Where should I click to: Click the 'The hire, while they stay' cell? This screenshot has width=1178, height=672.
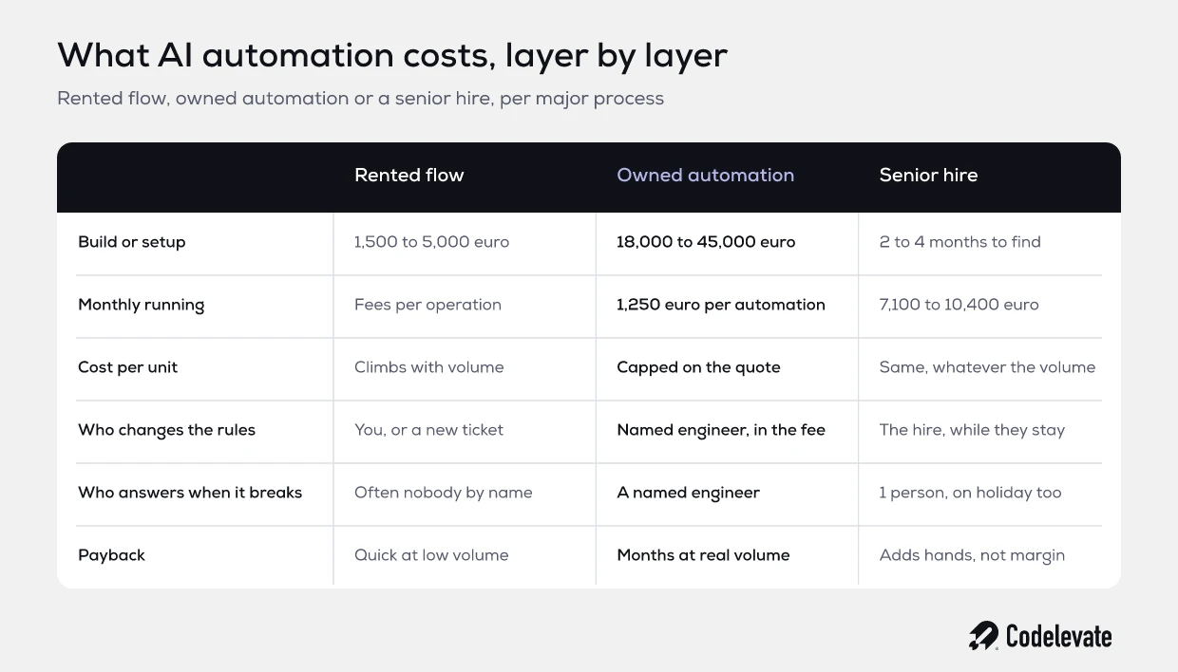click(972, 430)
